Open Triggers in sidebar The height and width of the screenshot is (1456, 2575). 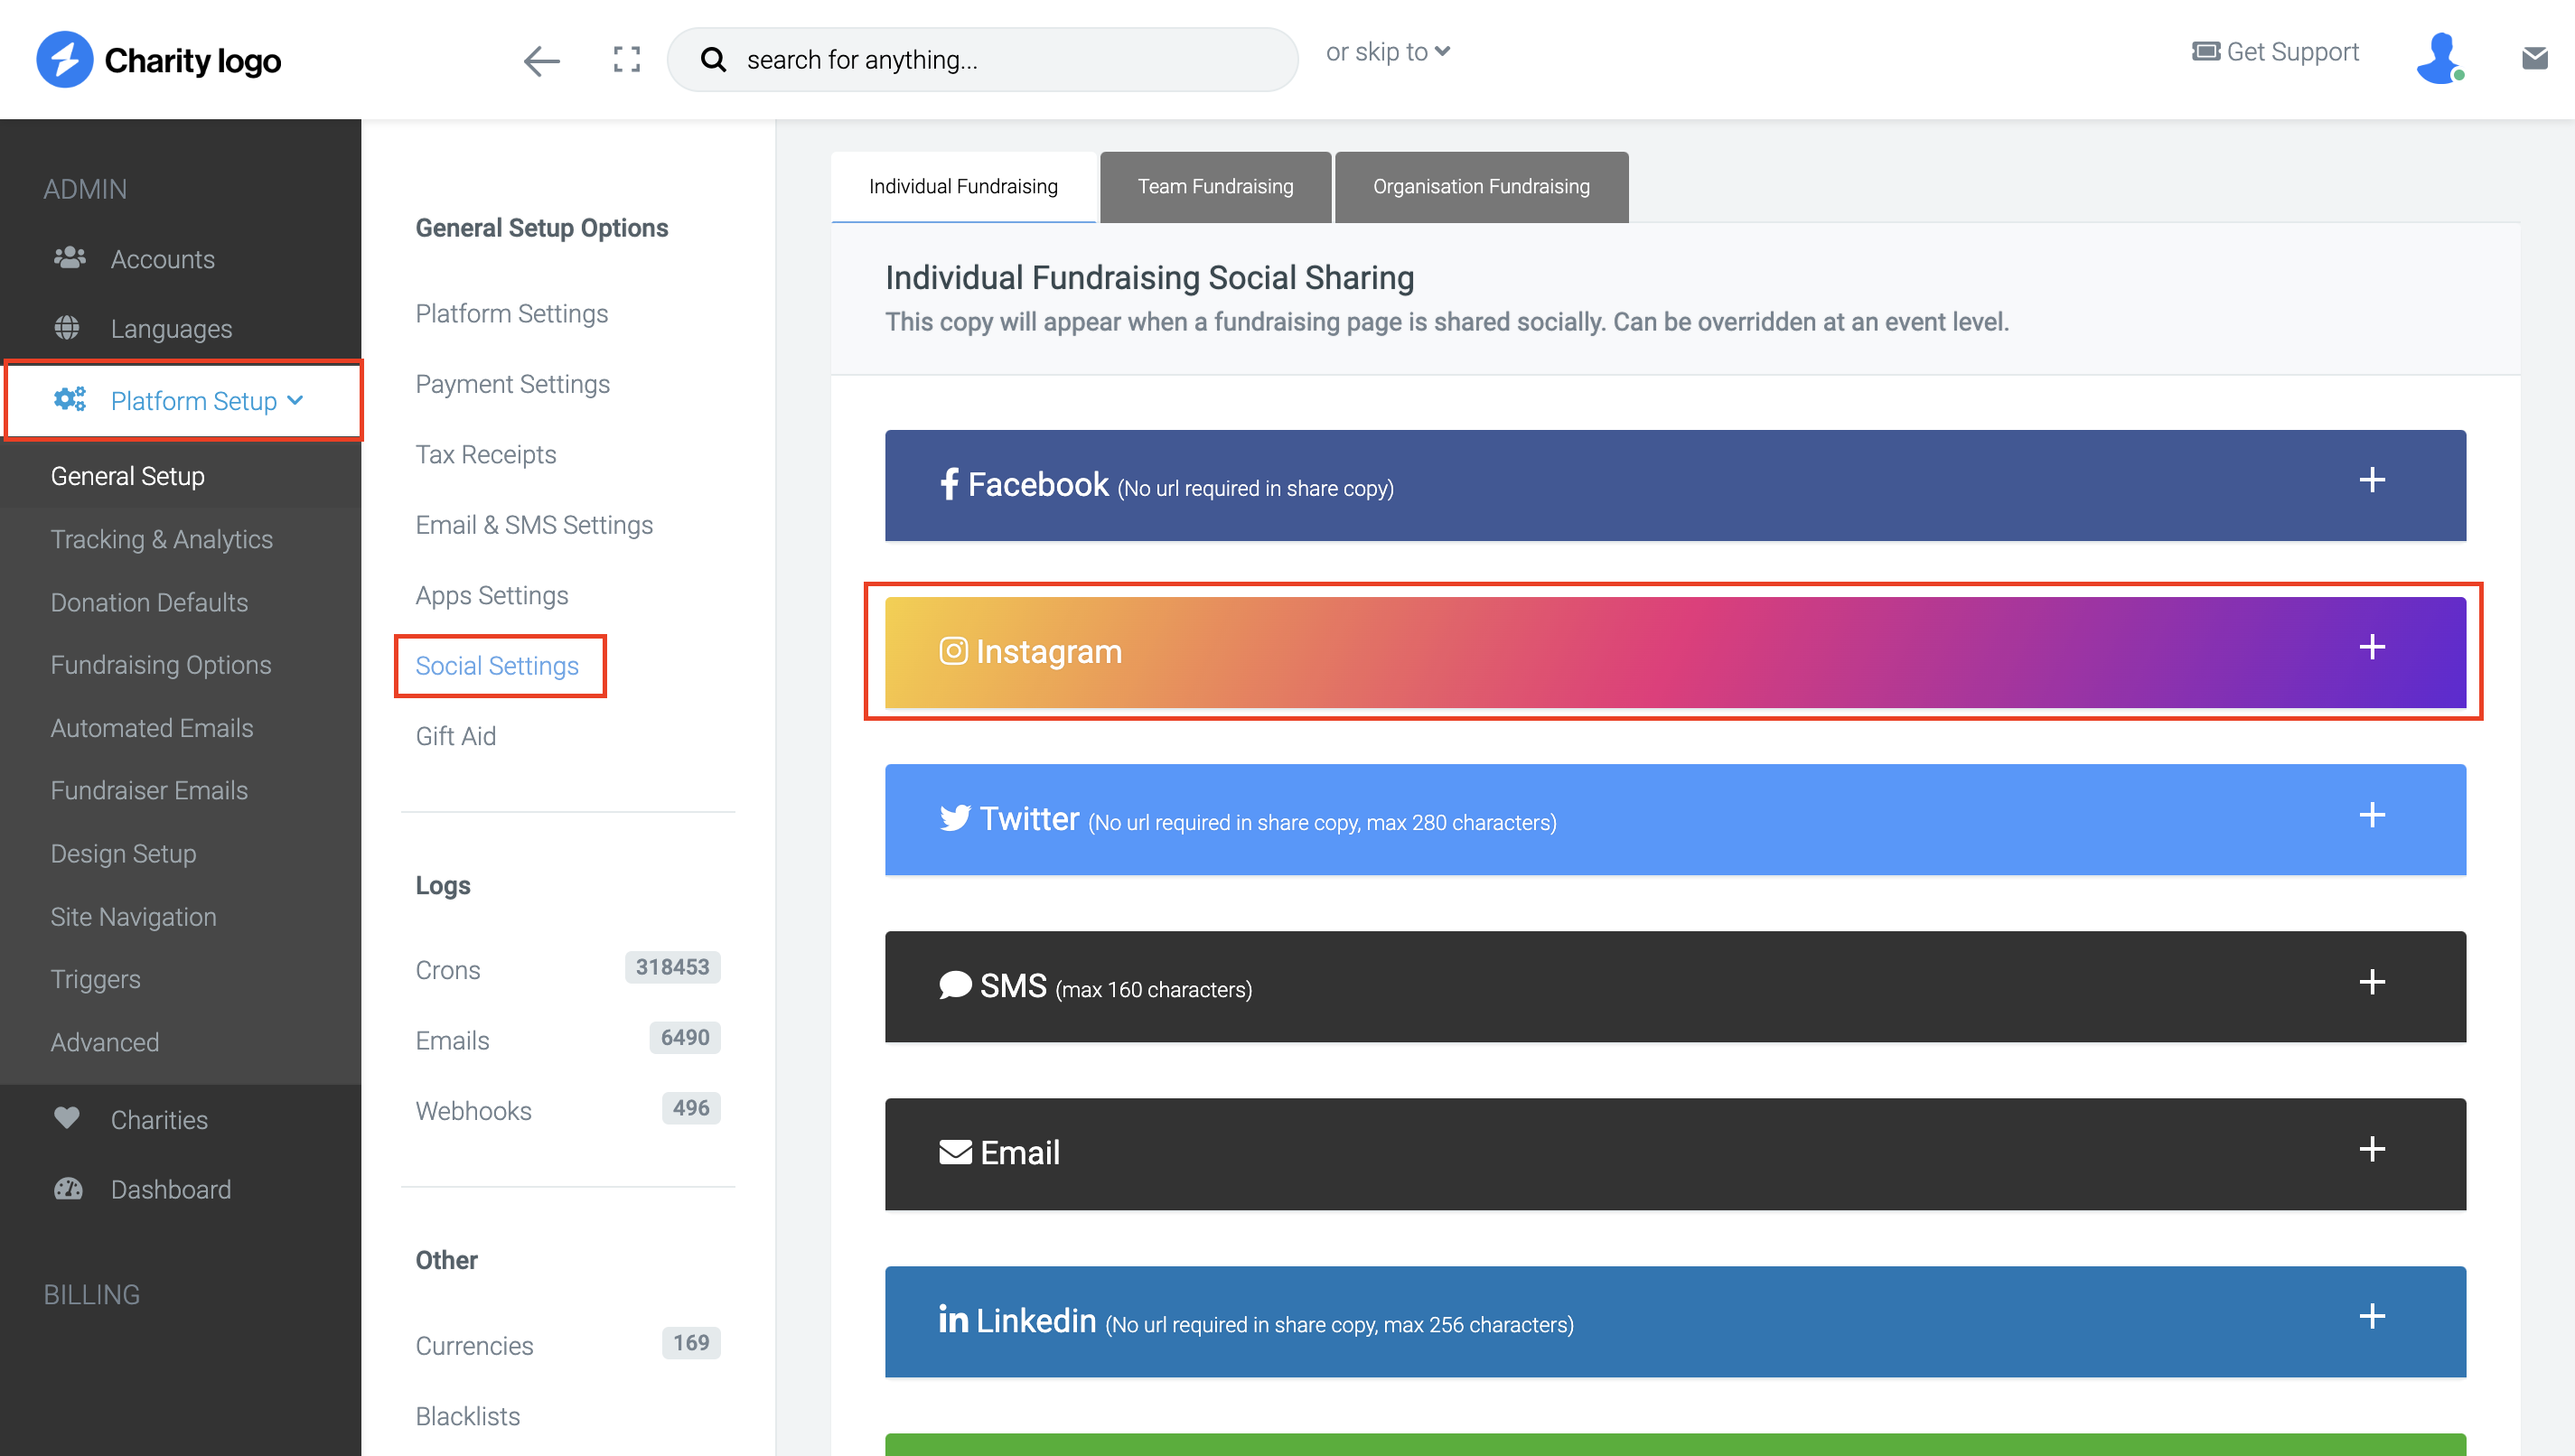95,979
